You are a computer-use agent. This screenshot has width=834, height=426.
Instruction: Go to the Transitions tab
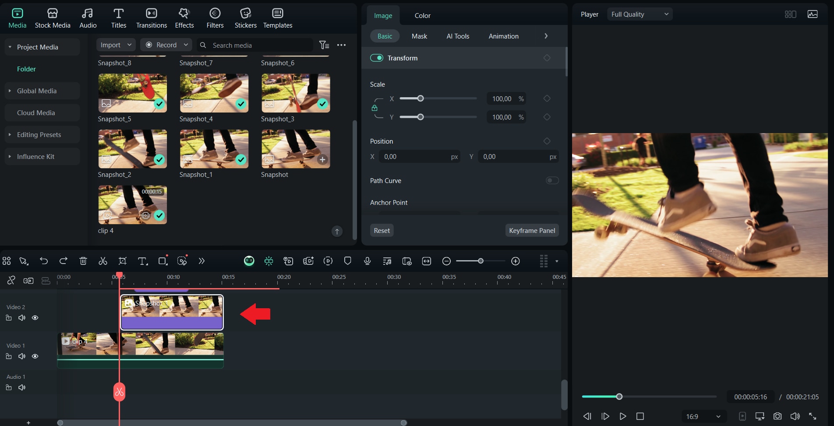click(152, 19)
